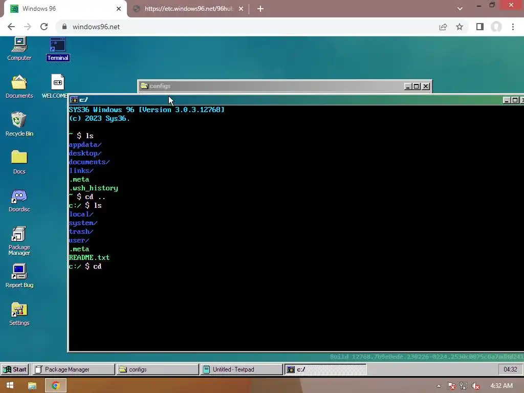Launch Package Manager desktop shortcut
524x393 pixels.
point(19,241)
